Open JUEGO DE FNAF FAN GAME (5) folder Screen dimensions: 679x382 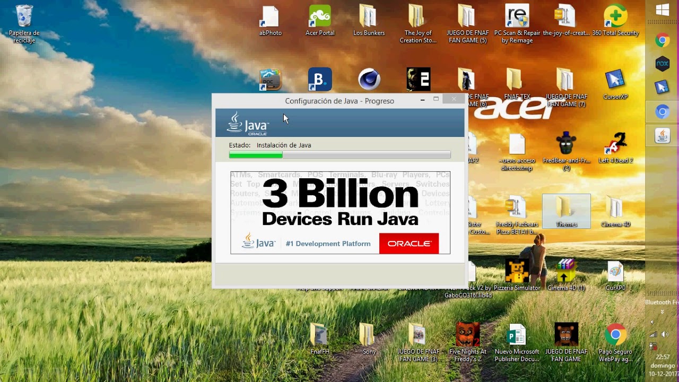tap(467, 24)
